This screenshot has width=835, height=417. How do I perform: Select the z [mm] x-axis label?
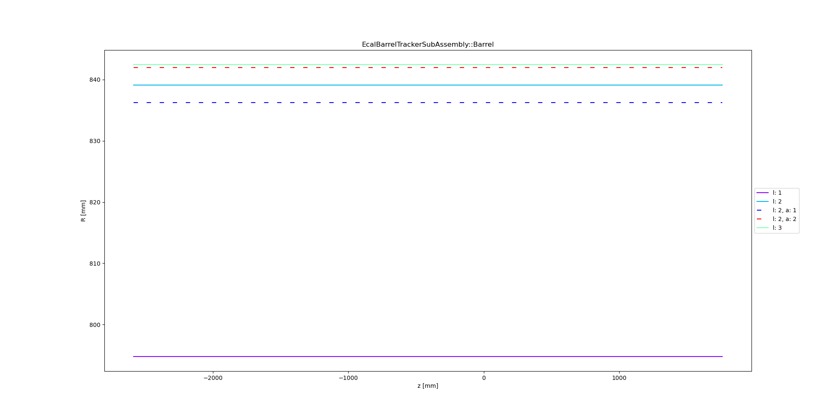click(428, 386)
